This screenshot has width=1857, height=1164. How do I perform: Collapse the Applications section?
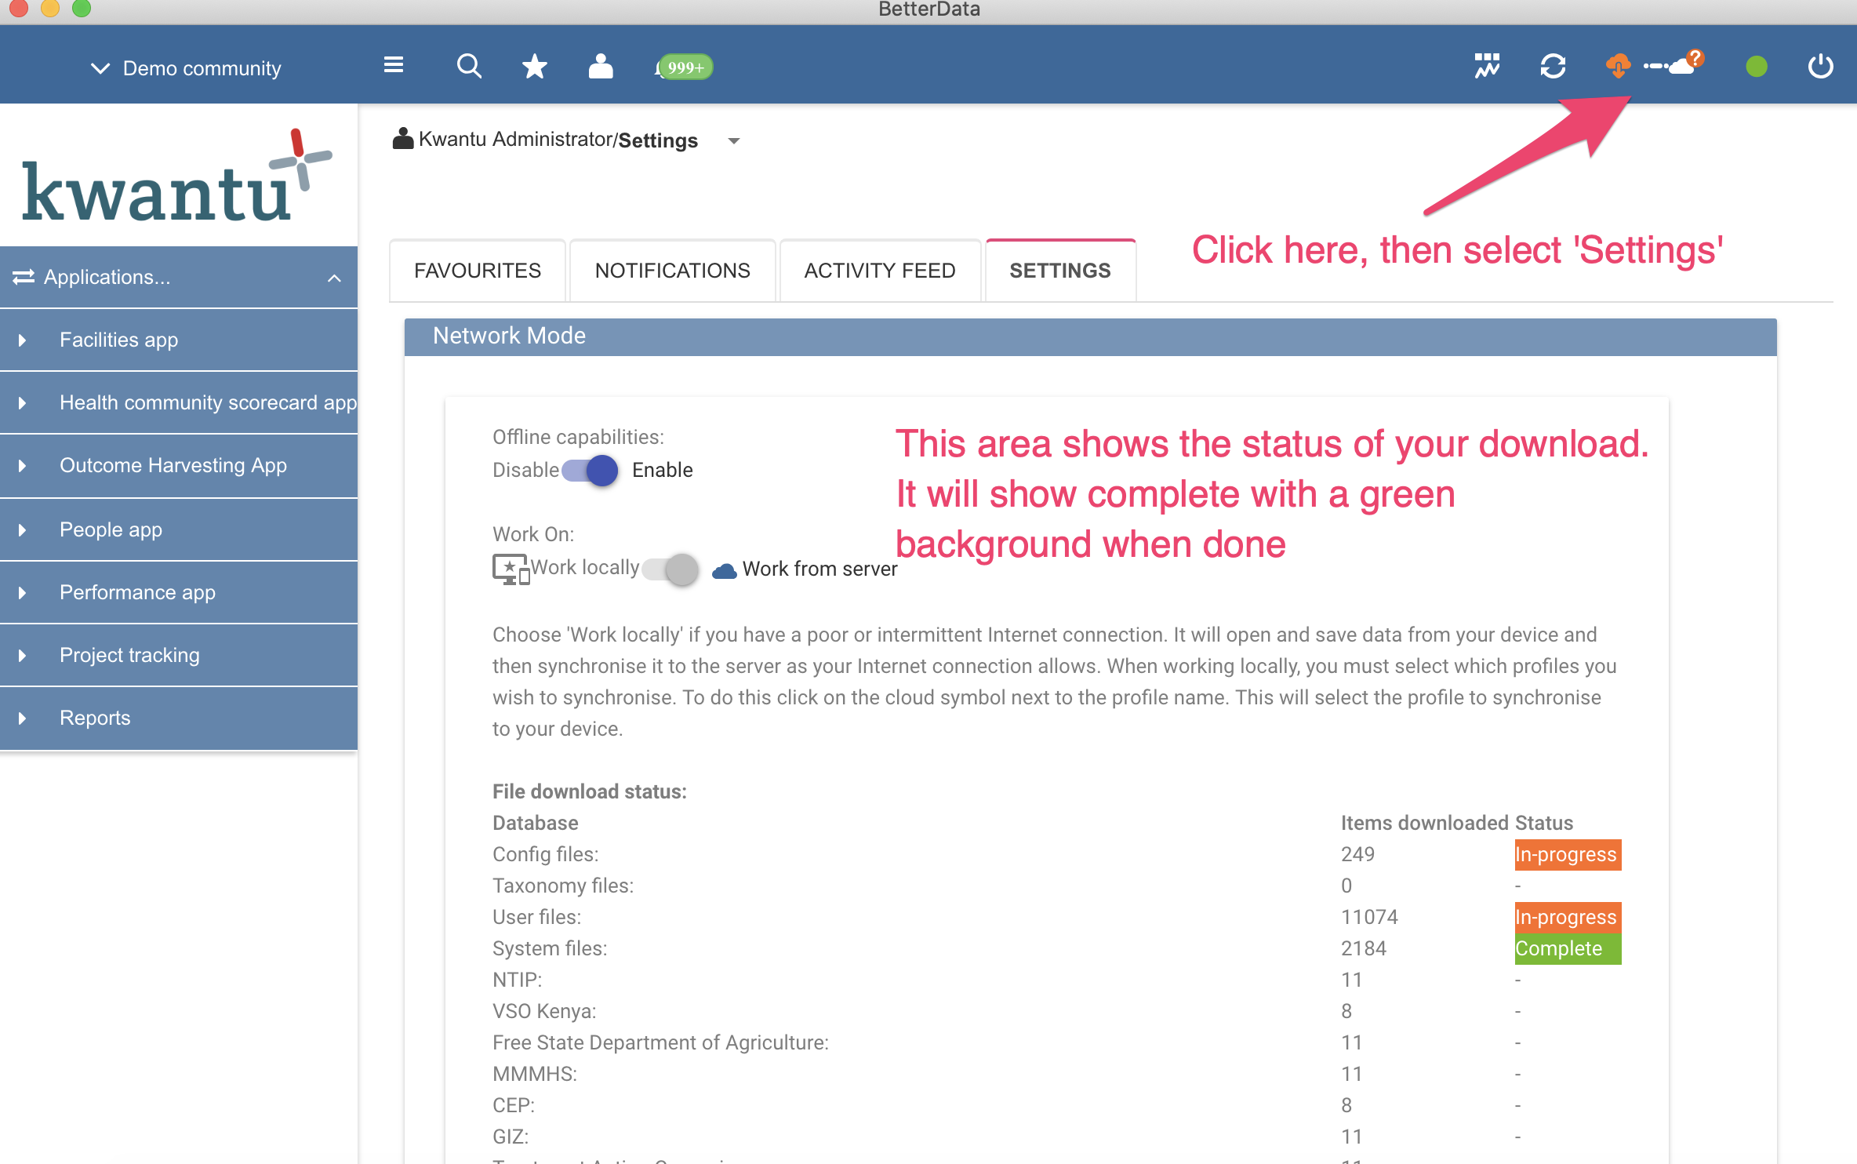tap(335, 278)
